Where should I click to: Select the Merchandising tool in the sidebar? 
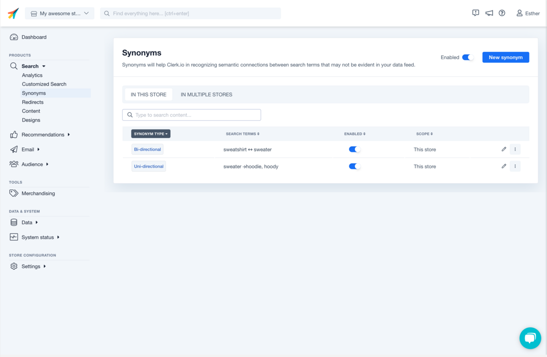click(x=38, y=193)
